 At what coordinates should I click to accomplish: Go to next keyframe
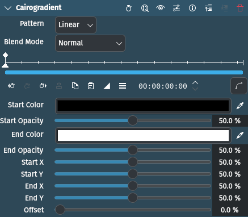43,86
